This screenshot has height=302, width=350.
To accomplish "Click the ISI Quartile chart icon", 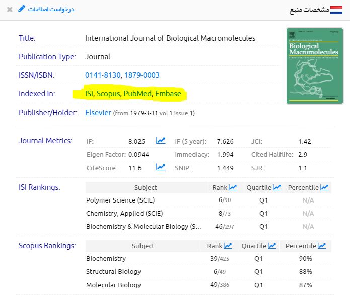I will 277,187.
